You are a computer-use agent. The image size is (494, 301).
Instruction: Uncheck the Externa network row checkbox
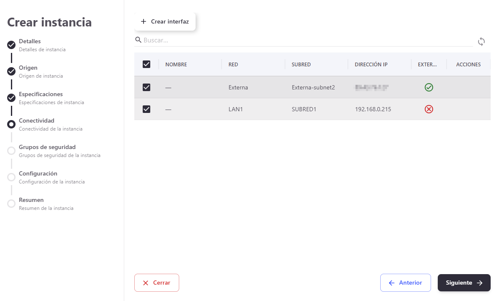tap(146, 87)
